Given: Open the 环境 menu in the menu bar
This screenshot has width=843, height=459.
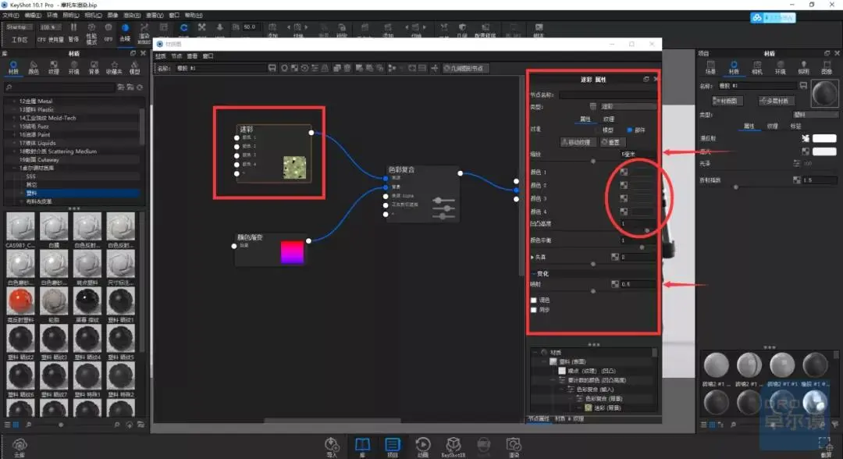Looking at the screenshot, I should tap(52, 15).
